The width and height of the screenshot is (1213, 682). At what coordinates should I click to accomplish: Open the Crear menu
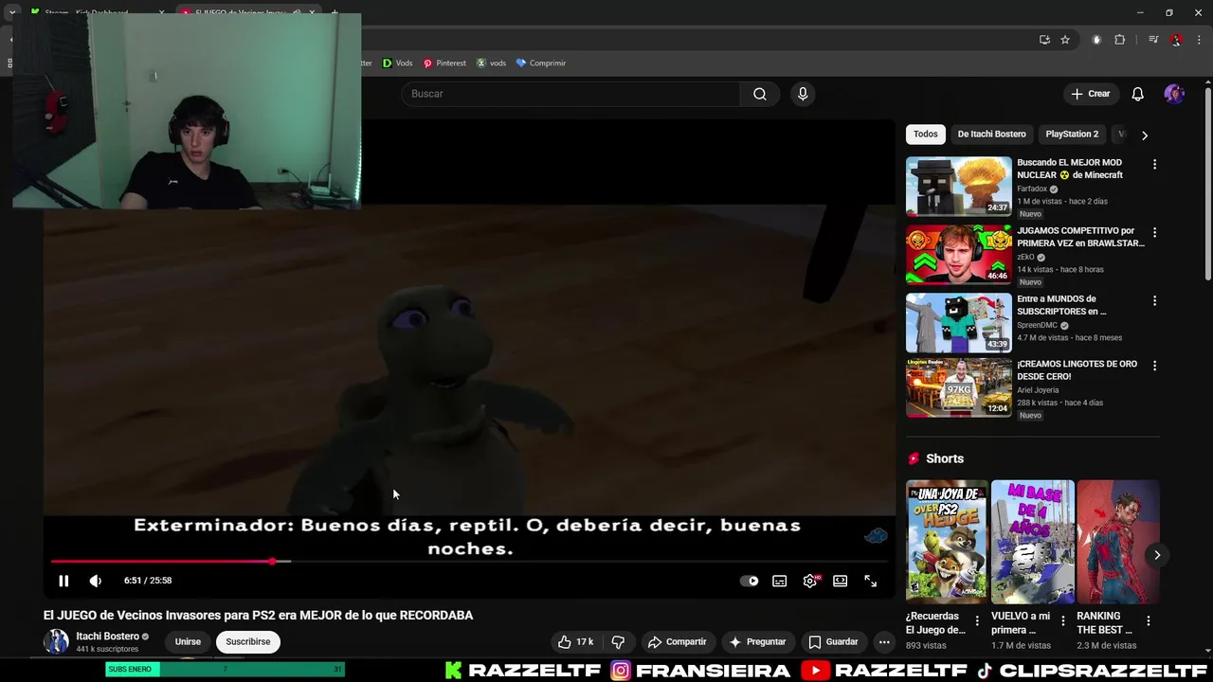1090,94
